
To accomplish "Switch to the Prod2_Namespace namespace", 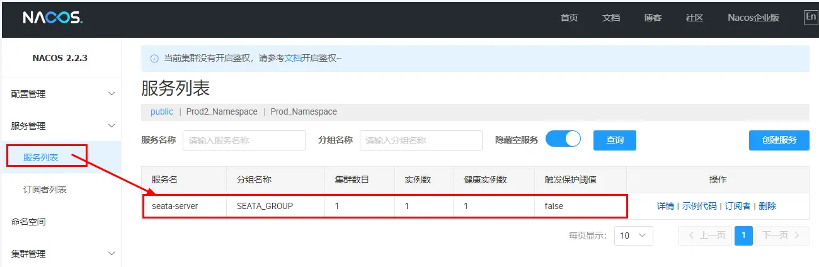I will click(x=222, y=111).
